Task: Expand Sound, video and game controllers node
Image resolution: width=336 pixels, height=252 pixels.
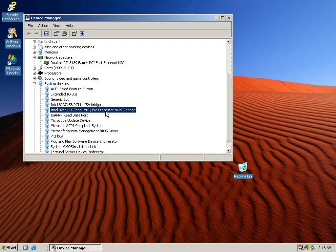Action: (34, 78)
